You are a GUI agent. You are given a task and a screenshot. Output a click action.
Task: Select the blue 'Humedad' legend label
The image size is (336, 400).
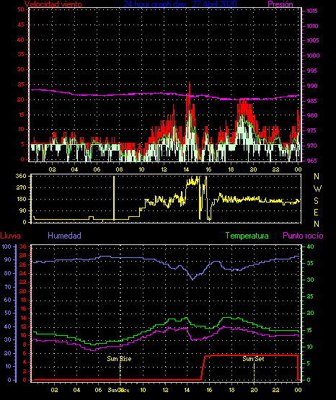[x=65, y=236]
